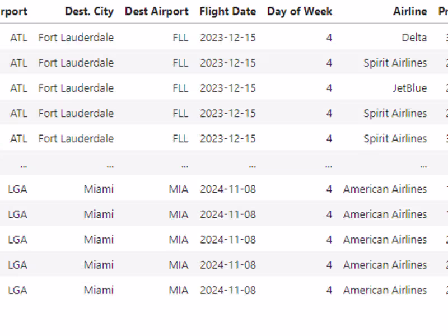Click the ellipsis in Day of Week column
The width and height of the screenshot is (448, 336).
tap(328, 165)
